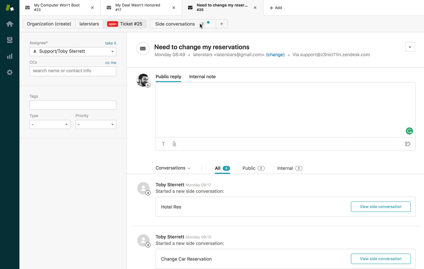Expand the Assignee dropdown
The image size is (424, 269).
73,52
